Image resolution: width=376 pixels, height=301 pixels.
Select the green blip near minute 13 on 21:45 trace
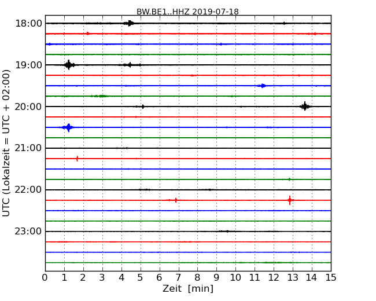pos(289,179)
